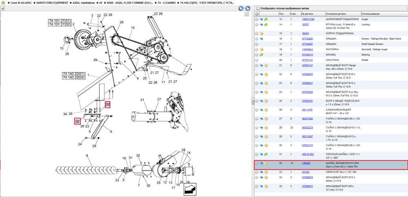Sort by 'К-во' column header
The width and height of the screenshot is (408, 197).
(293, 14)
